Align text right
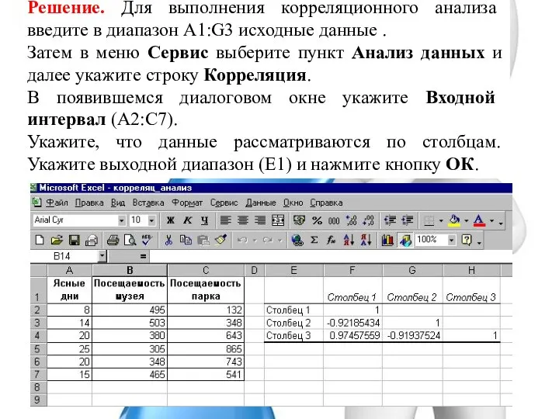559x419 pixels. pos(260,220)
